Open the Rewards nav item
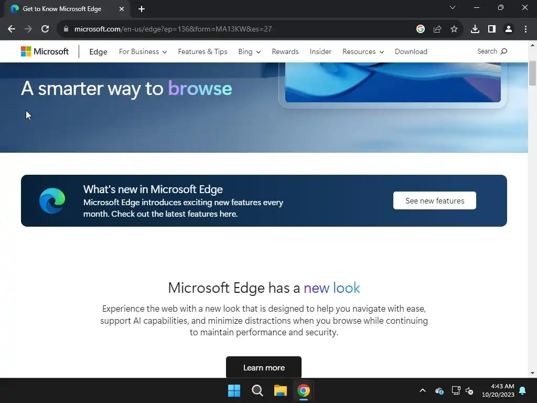Image resolution: width=537 pixels, height=403 pixels. pos(285,52)
